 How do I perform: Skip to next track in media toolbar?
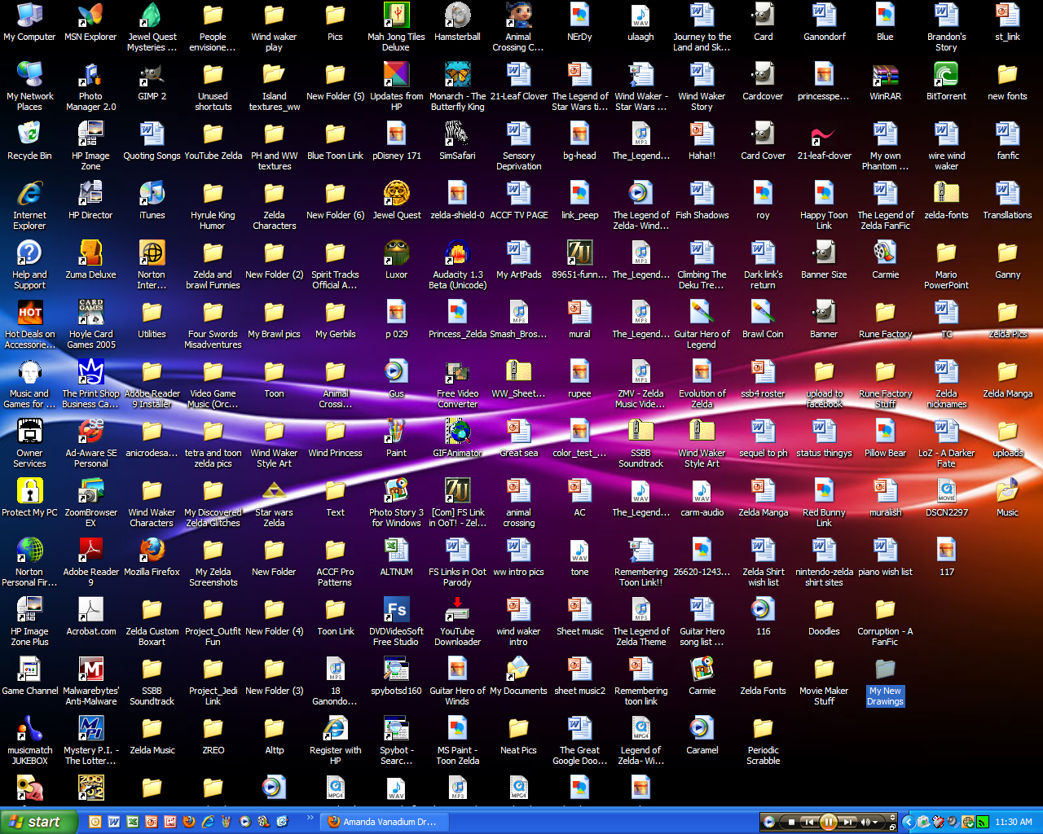[x=847, y=822]
